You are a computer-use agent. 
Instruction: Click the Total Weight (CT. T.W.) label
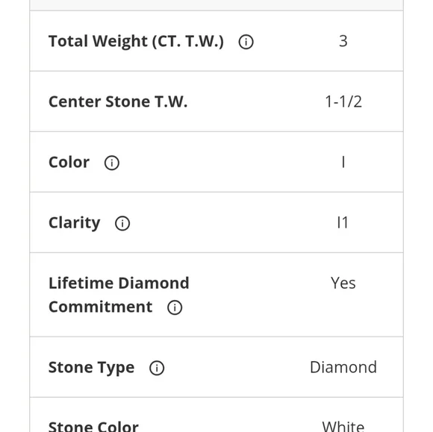[x=136, y=41]
